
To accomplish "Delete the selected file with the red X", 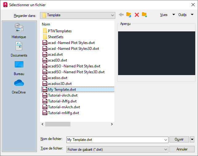I will click(137, 15).
